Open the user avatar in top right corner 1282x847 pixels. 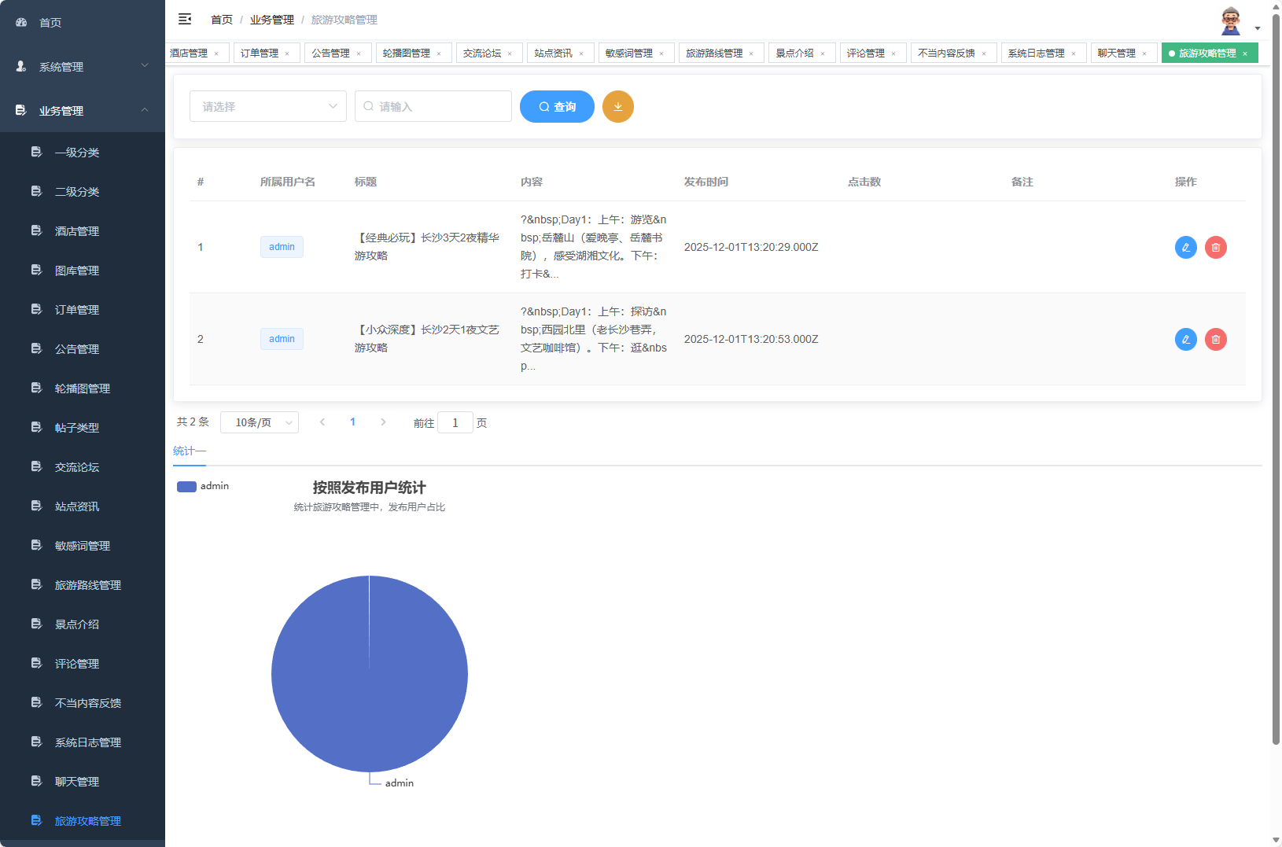(x=1229, y=19)
